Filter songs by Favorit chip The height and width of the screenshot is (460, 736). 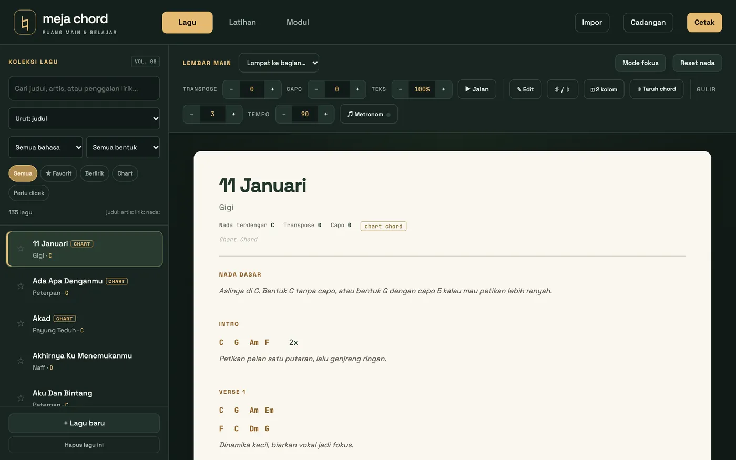point(59,173)
